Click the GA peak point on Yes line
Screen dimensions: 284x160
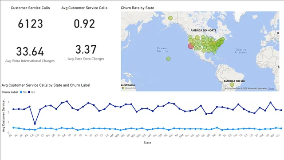click(67, 101)
